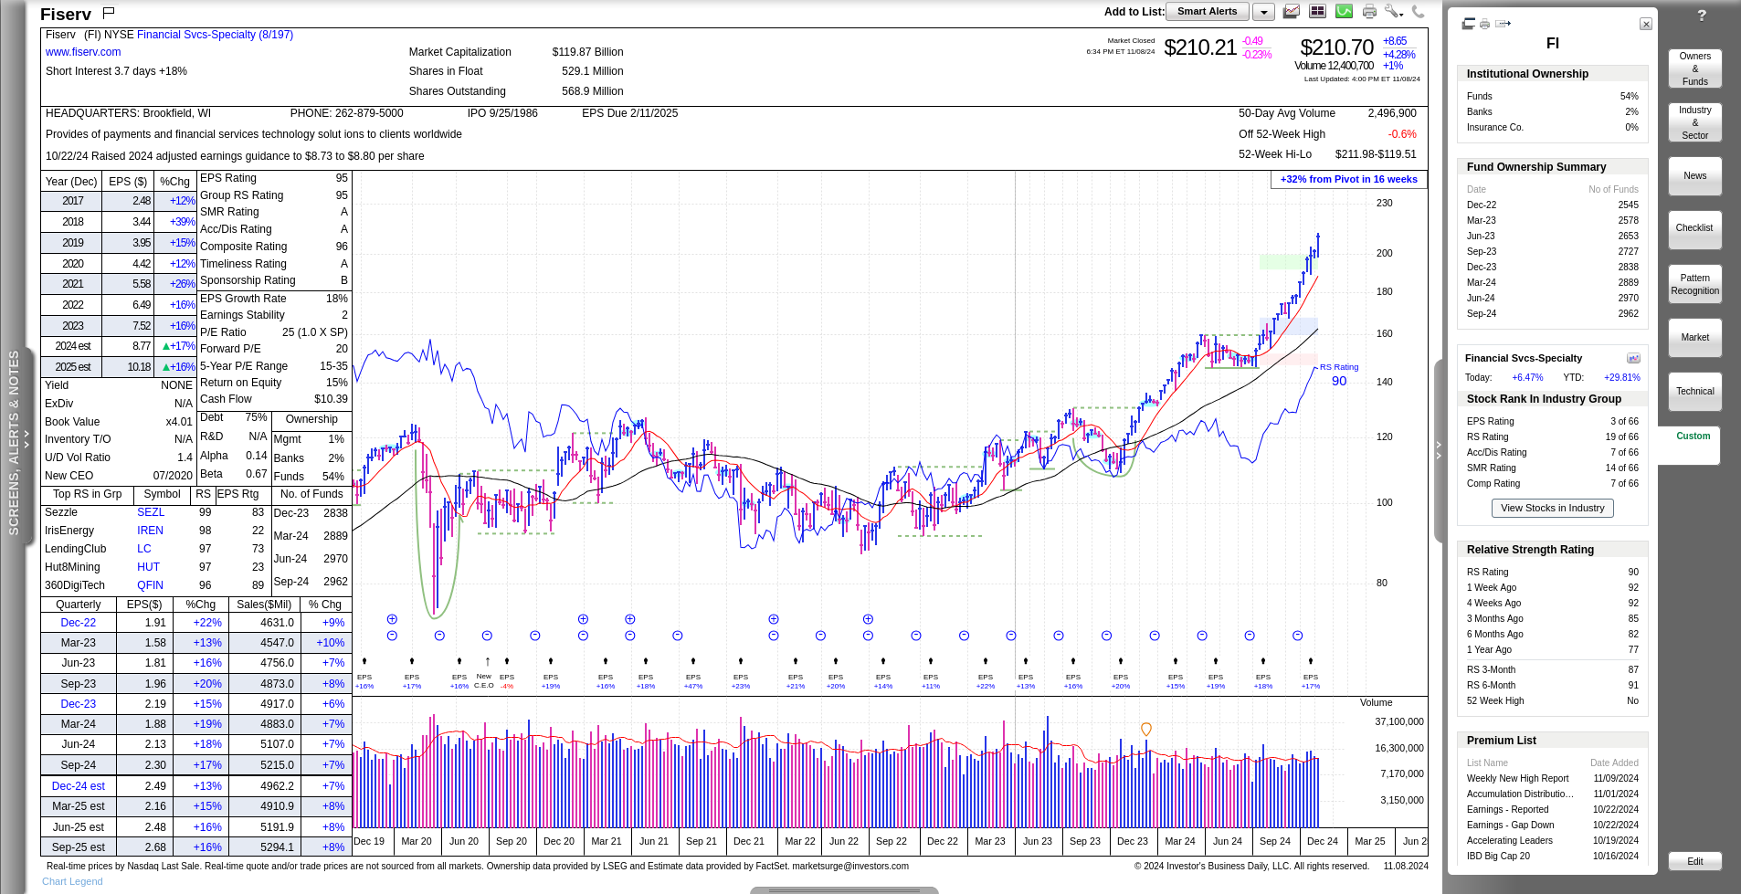Switch to the News tab
The height and width of the screenshot is (894, 1741).
(x=1694, y=176)
